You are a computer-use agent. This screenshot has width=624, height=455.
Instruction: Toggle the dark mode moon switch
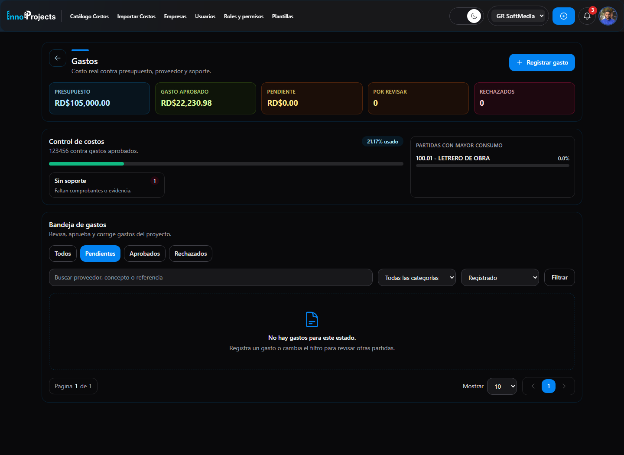(467, 16)
